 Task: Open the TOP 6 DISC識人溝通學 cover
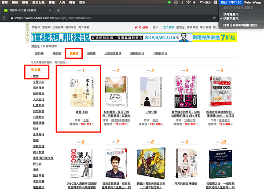coord(82,163)
